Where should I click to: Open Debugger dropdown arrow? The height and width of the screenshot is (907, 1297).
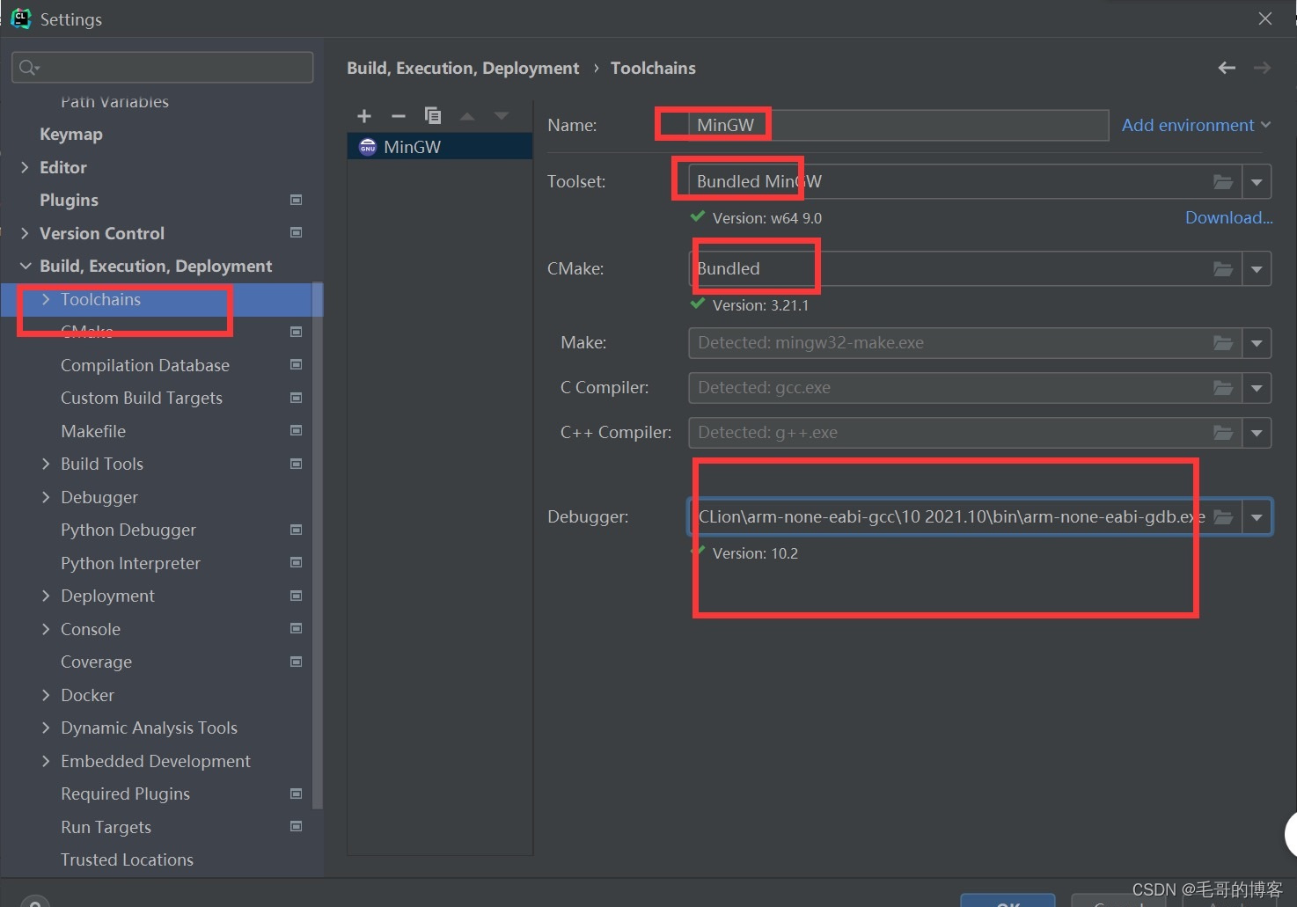click(x=1257, y=517)
